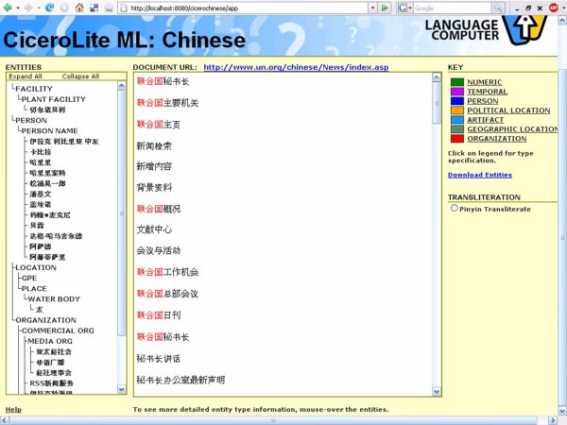This screenshot has width=567, height=425.
Task: Click the entities tree scroll-down arrow
Action: click(122, 389)
